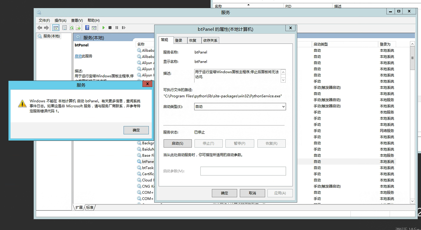Click the services list vertical scrollbar thumb

412,58
